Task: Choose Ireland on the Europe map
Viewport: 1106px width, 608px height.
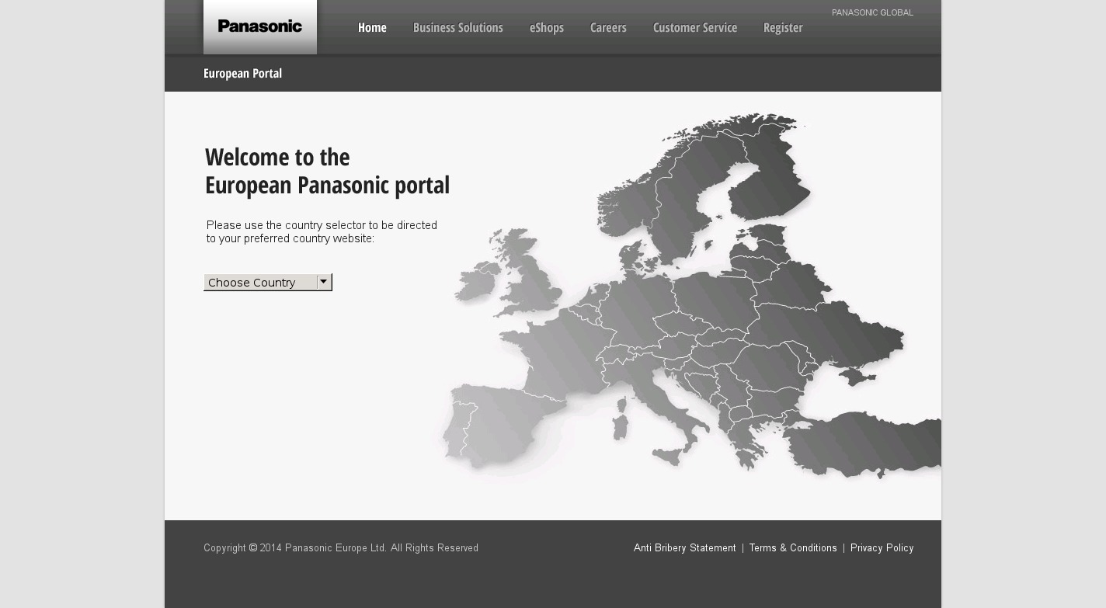Action: pos(475,282)
